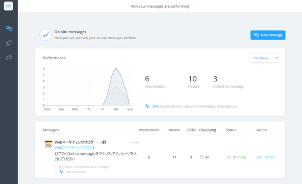The height and width of the screenshot is (184, 302).
Task: Toggle the running status switch icon
Action: click(229, 157)
